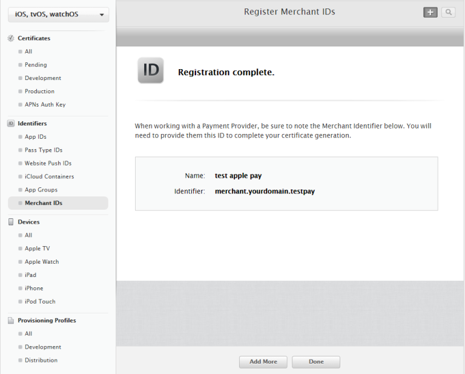Show Pending certificates
Viewport: 465px width, 374px height.
[x=36, y=65]
